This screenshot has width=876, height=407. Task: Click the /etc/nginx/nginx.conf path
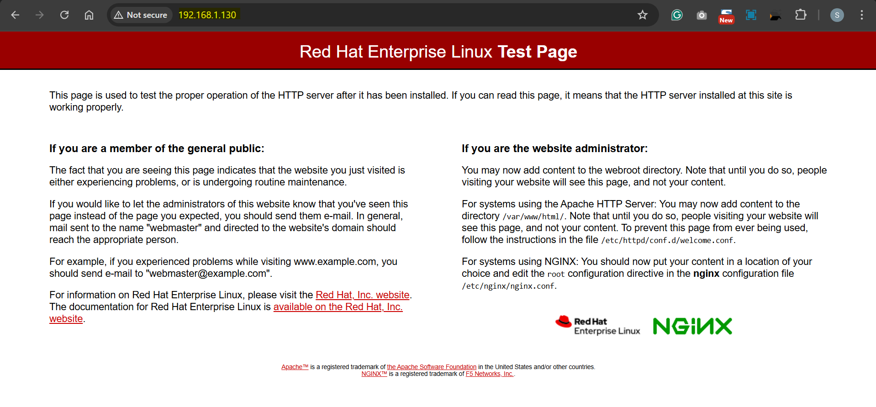508,286
